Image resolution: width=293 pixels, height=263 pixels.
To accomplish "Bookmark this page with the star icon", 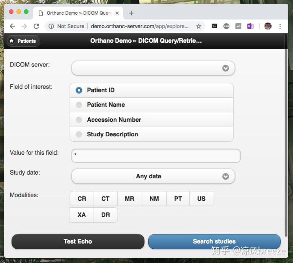I will (199, 26).
